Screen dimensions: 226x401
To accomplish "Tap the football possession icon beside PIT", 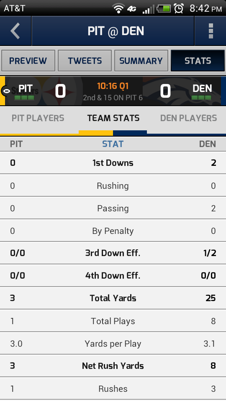I will [6, 91].
